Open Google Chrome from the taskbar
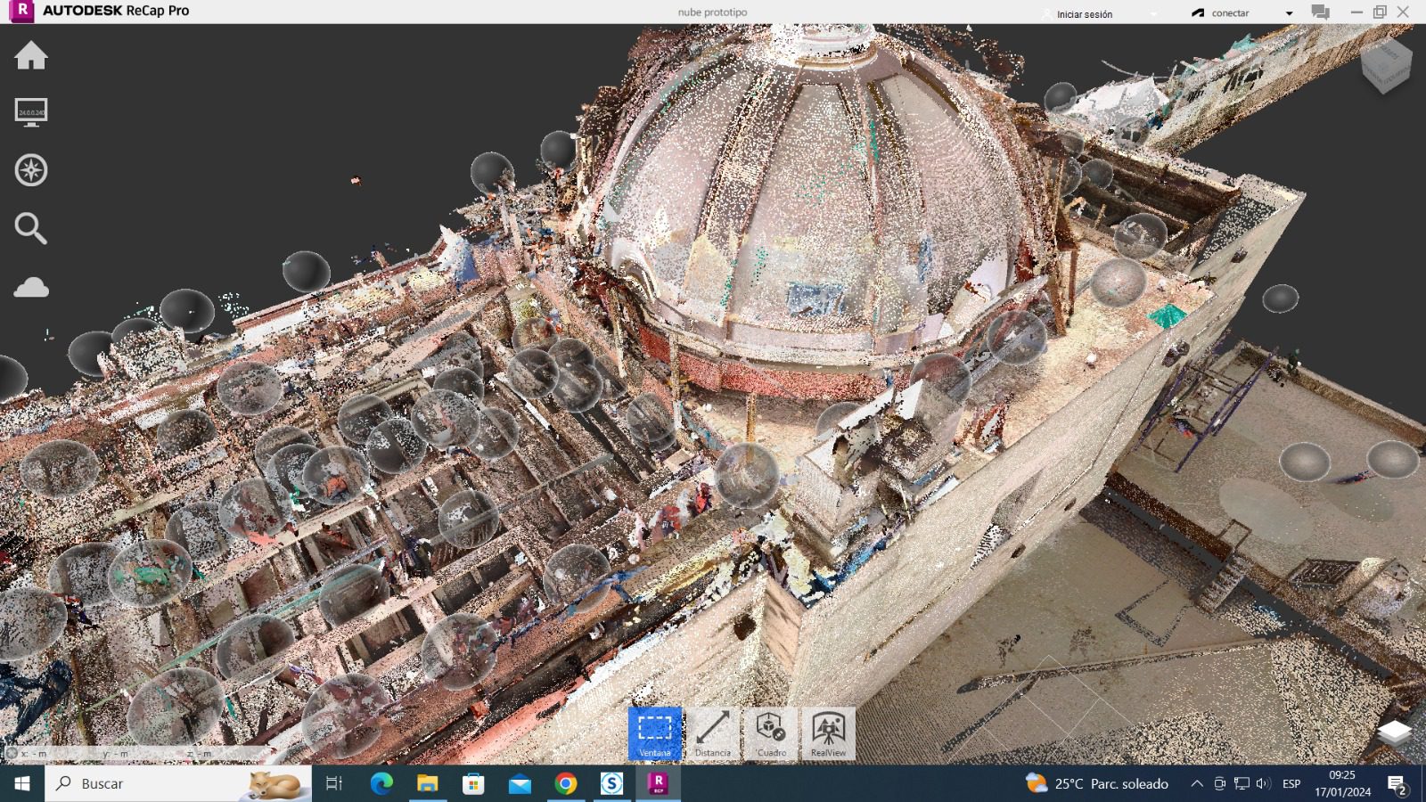1426x802 pixels. coord(565,784)
